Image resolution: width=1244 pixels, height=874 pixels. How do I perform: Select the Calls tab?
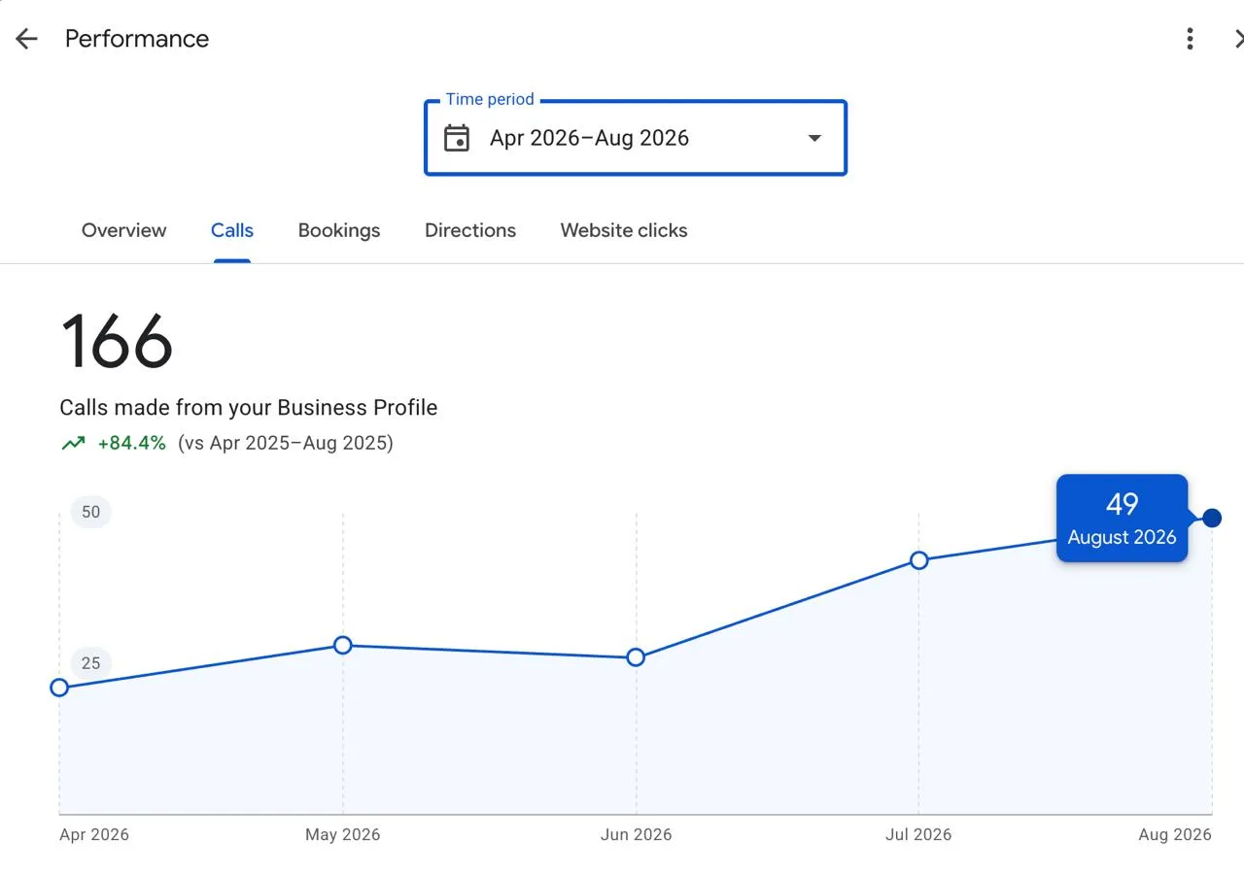pyautogui.click(x=232, y=230)
